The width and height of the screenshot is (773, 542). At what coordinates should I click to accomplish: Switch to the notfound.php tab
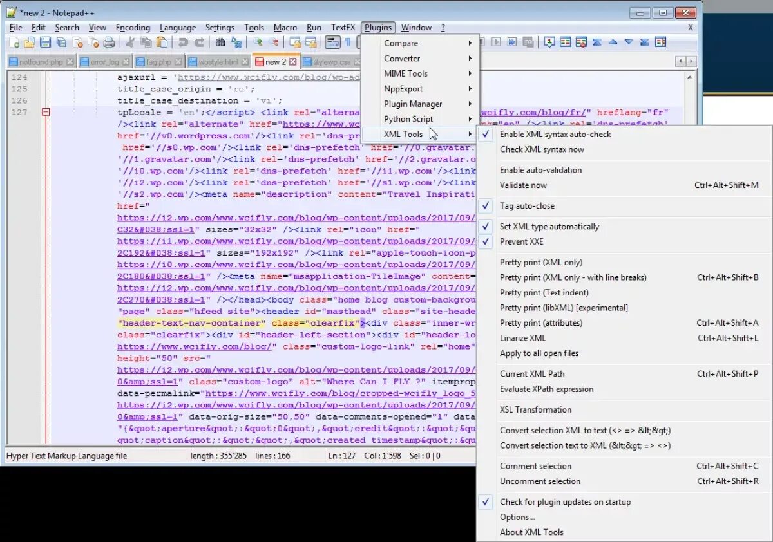click(x=41, y=62)
